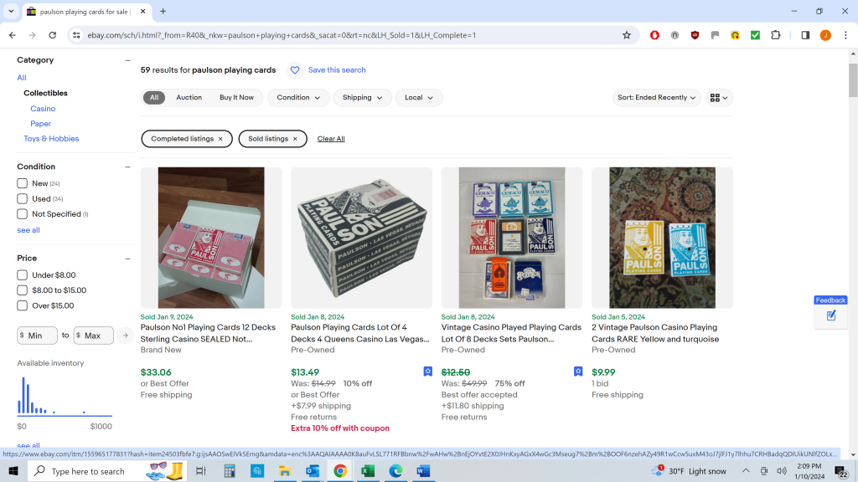
Task: Select the Buy It Now tab
Action: click(x=236, y=98)
